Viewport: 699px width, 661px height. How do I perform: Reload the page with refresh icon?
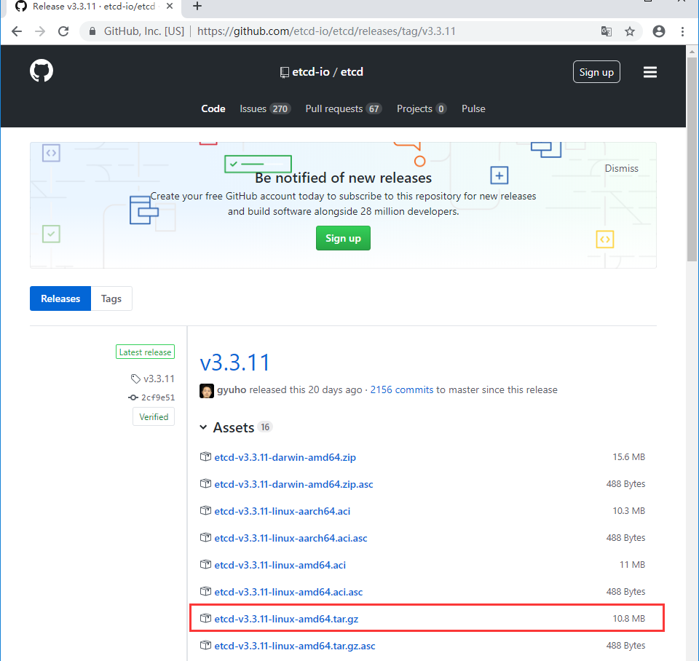[63, 31]
